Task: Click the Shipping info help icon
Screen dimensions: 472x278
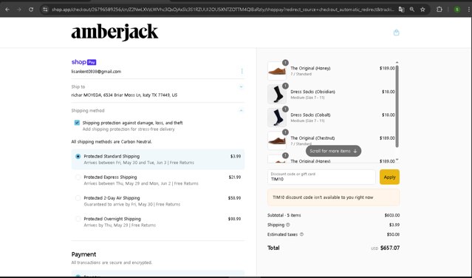Action: pos(288,225)
